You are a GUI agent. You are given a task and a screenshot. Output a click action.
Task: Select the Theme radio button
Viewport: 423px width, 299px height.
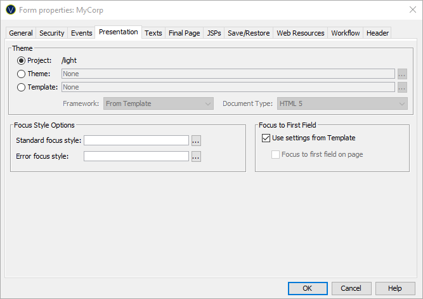22,74
